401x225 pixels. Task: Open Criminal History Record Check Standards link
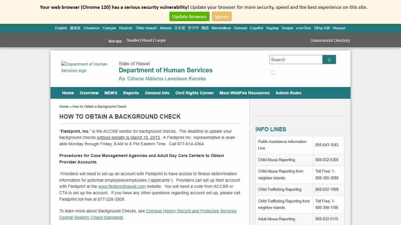(x=191, y=211)
